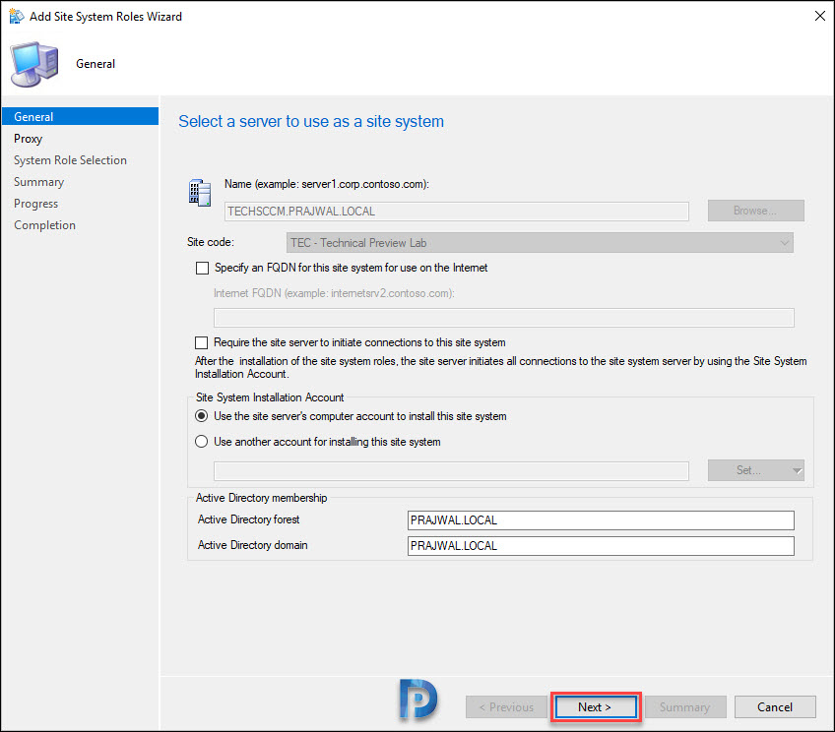
Task: Open the Summary step in sidebar
Action: [38, 182]
